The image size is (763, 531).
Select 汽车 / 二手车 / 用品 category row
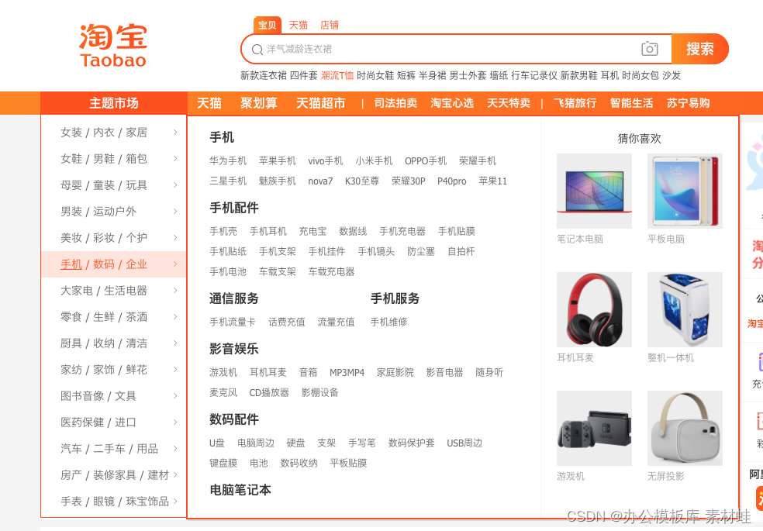click(x=114, y=448)
